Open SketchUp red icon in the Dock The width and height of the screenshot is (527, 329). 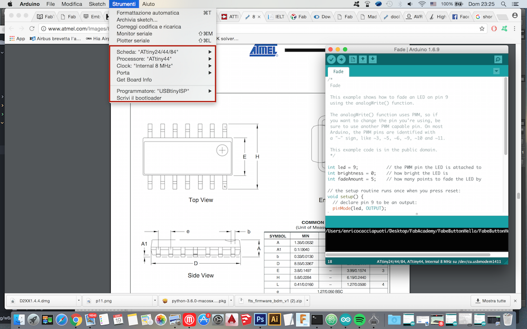click(x=246, y=320)
